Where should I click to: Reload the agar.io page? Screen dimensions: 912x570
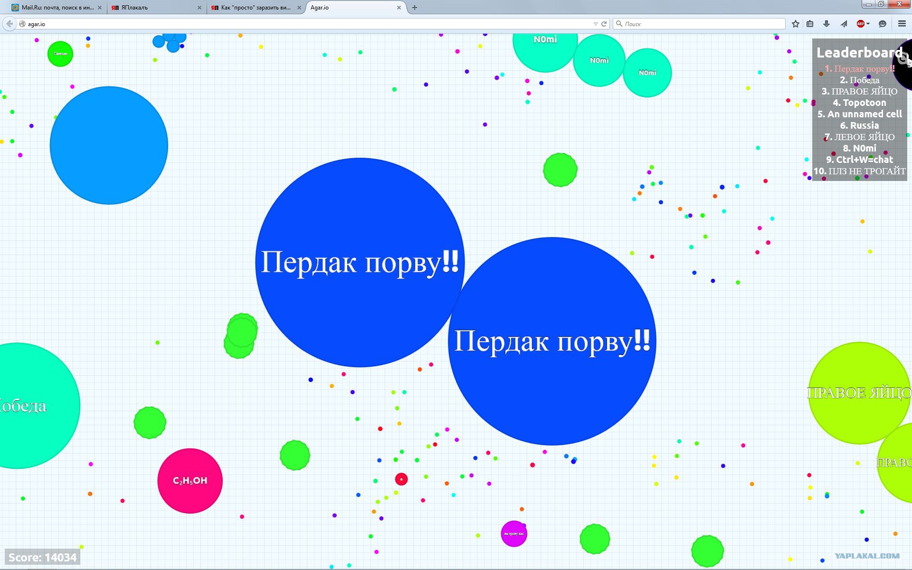[604, 24]
